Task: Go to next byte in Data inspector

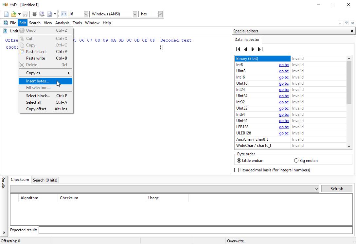Action: point(253,49)
